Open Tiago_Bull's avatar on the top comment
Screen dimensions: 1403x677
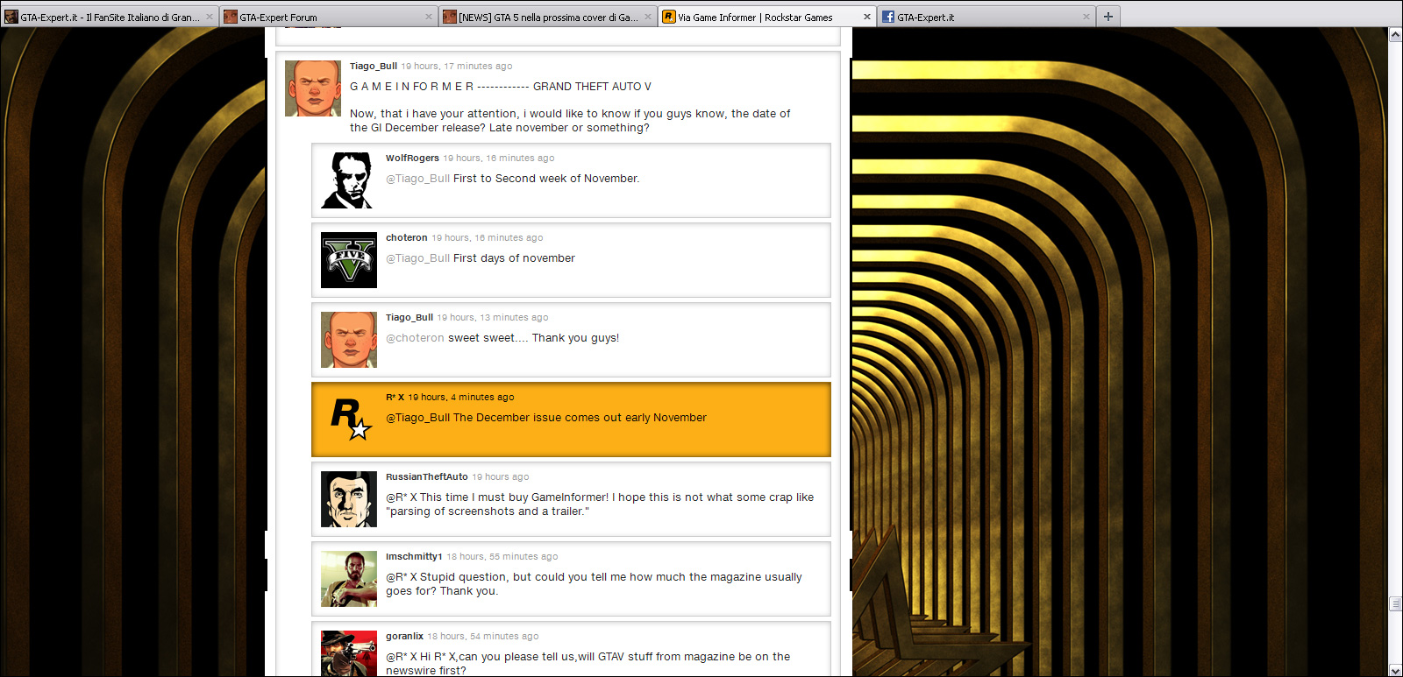(313, 88)
